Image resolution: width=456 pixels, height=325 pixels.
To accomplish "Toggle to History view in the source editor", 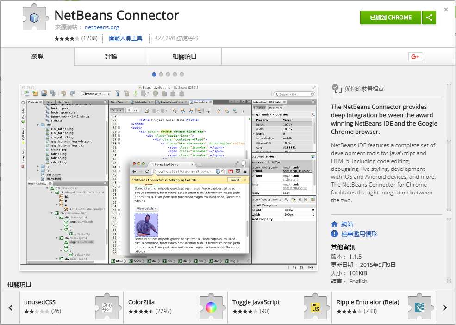I will (x=133, y=110).
